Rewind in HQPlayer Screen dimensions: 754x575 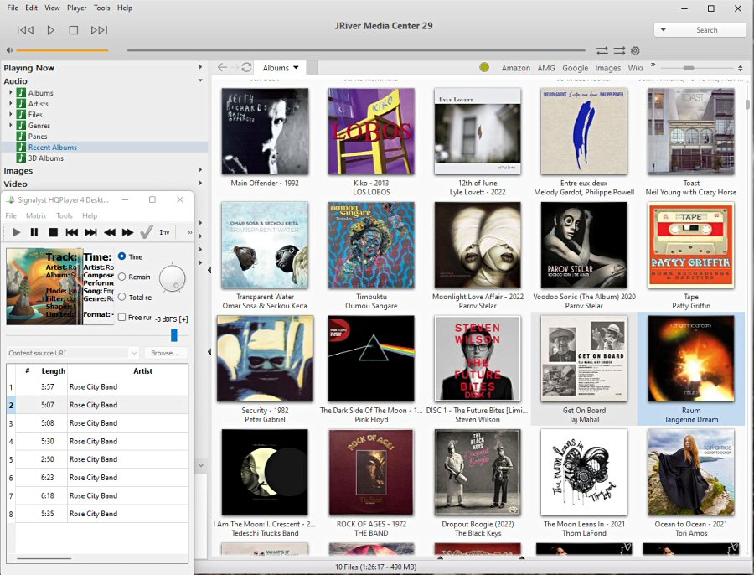tap(110, 232)
